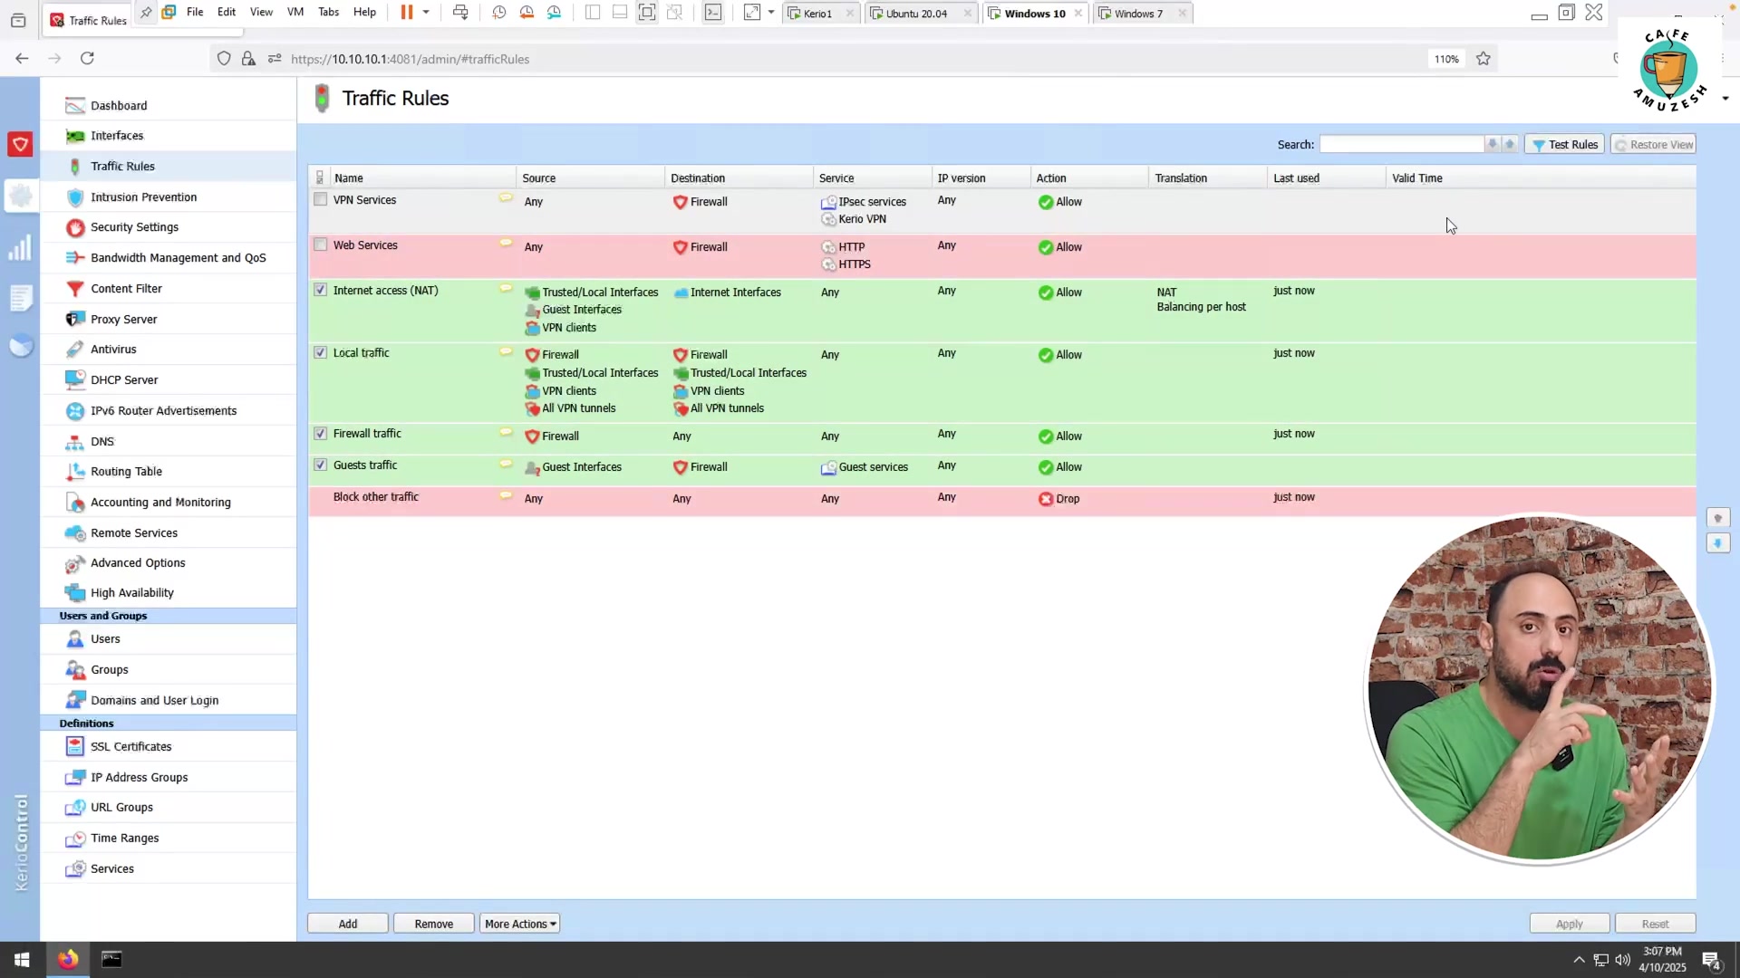Open Firefox from the Windows taskbar
This screenshot has width=1740, height=978.
coord(68,959)
